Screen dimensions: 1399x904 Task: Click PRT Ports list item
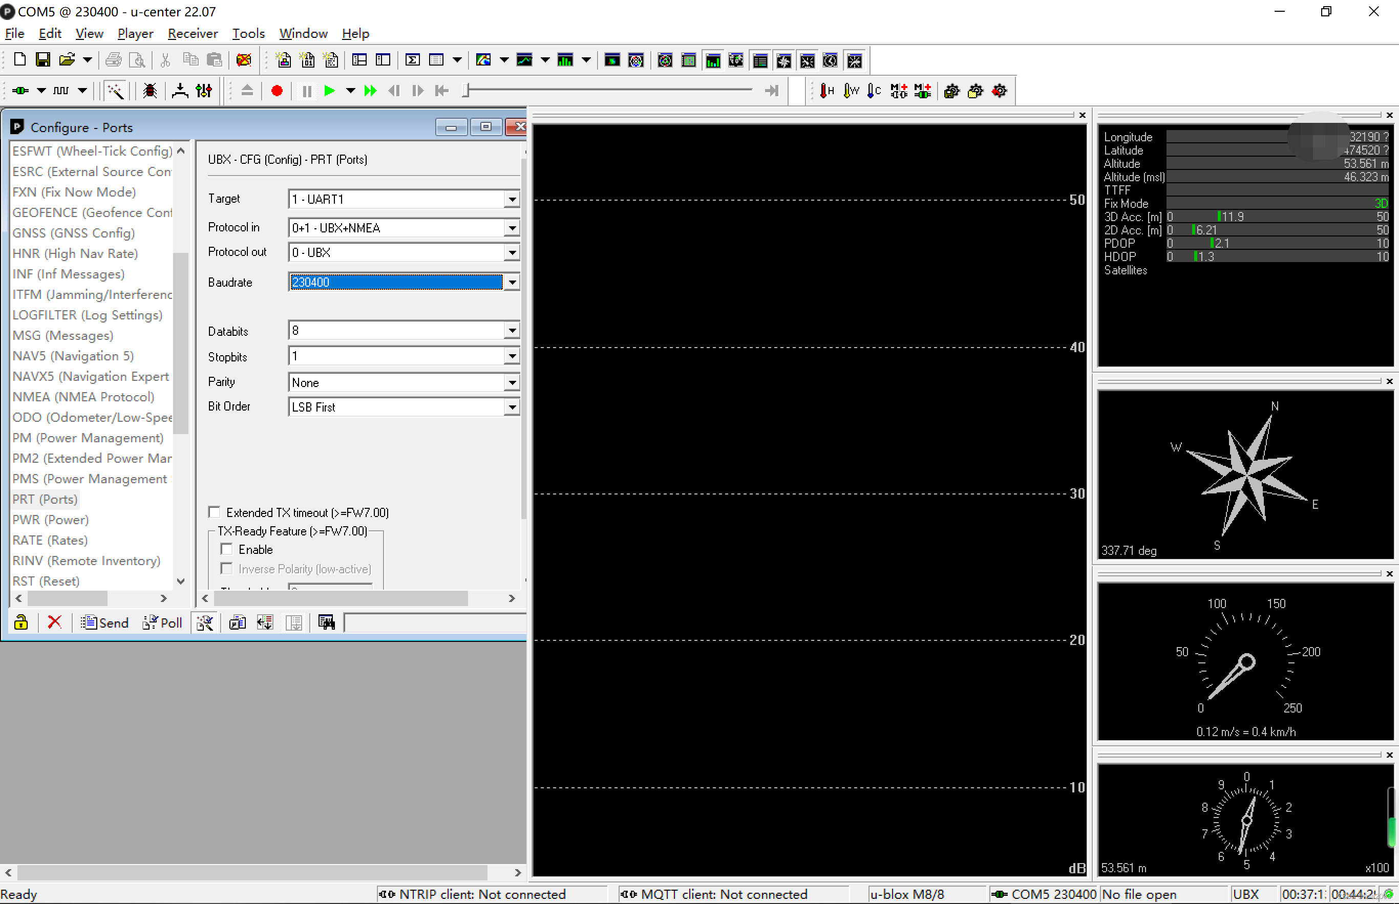click(x=45, y=499)
